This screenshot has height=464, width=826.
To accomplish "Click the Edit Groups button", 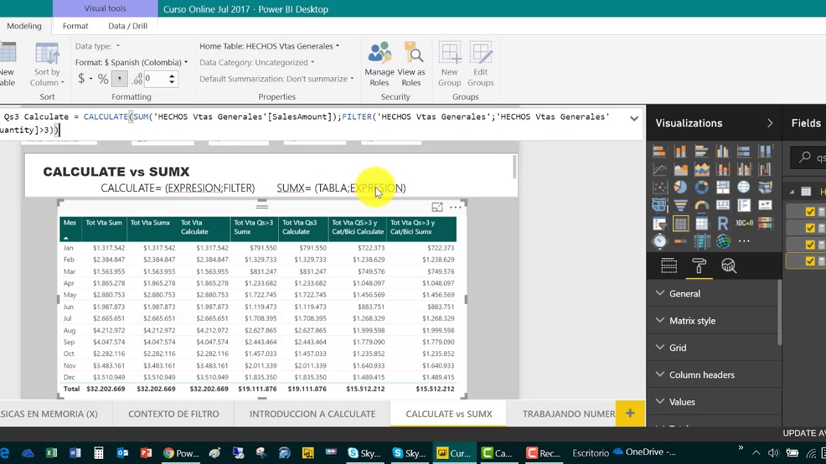I will coord(481,64).
